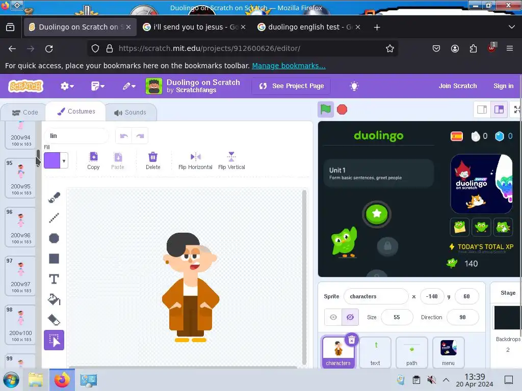Select the Circle tool
Image resolution: width=522 pixels, height=391 pixels.
click(54, 238)
